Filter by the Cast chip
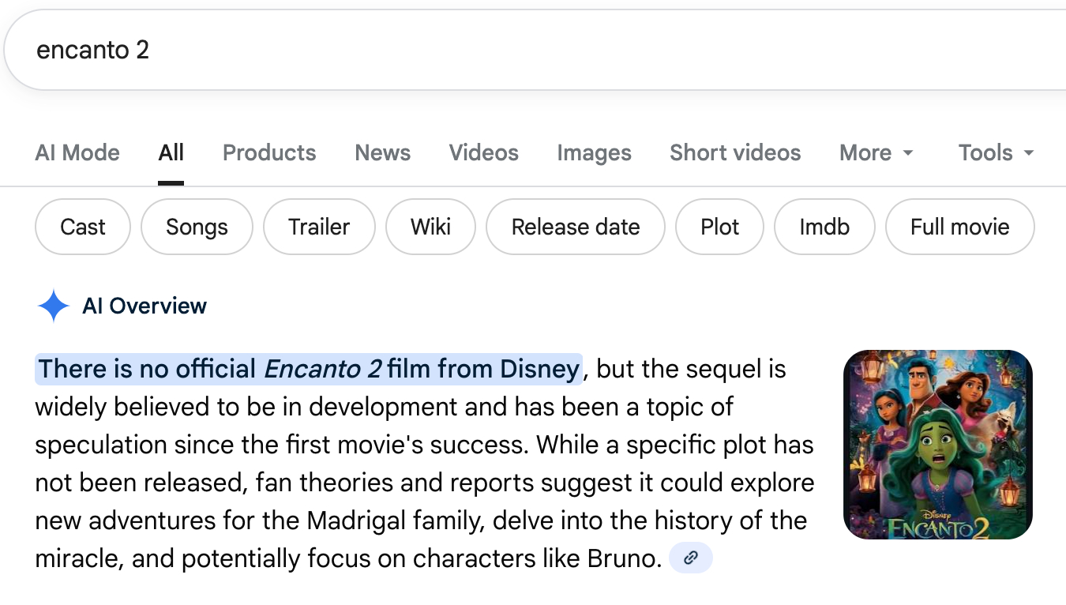The height and width of the screenshot is (605, 1066). coord(83,227)
